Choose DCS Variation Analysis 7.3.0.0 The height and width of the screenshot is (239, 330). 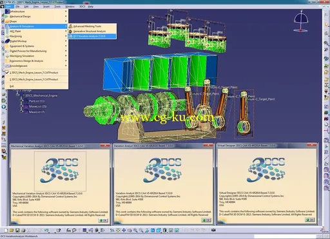[x=92, y=36]
